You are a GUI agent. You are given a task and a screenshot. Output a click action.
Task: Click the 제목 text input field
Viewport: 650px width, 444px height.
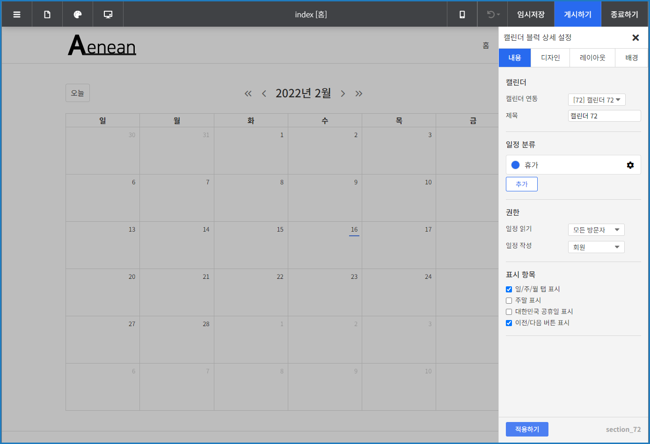tap(604, 116)
